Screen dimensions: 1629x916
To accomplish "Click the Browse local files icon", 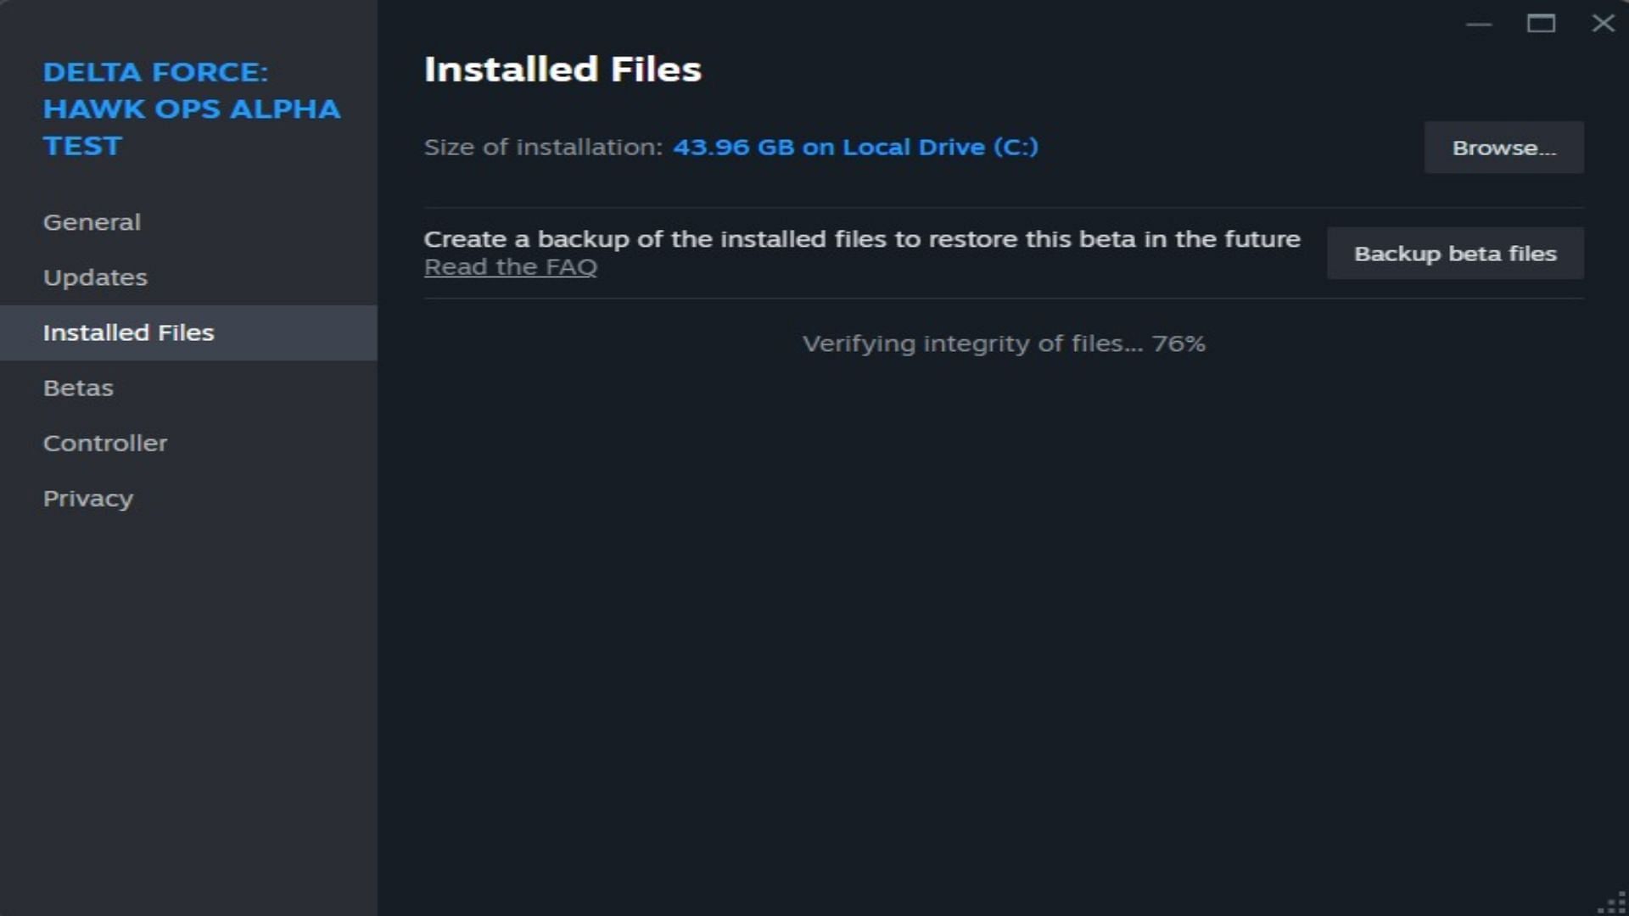I will click(x=1503, y=147).
